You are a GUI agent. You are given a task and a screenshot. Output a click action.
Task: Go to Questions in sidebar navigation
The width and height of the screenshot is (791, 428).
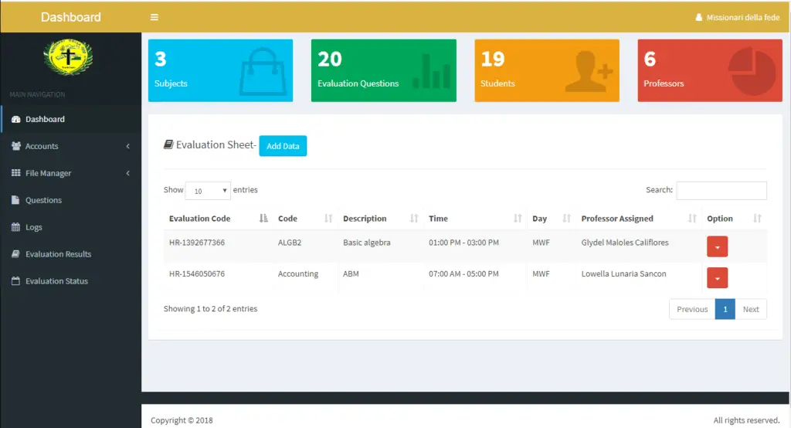(x=43, y=200)
